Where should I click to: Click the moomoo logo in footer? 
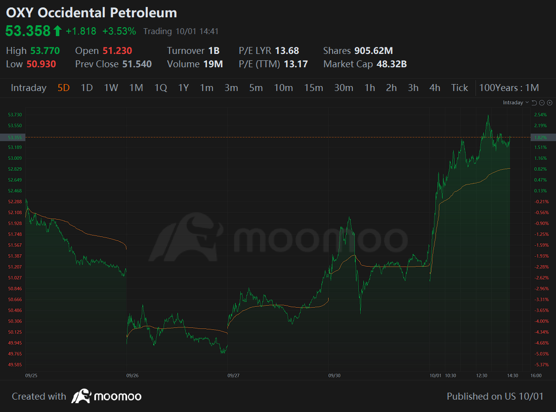pos(106,396)
